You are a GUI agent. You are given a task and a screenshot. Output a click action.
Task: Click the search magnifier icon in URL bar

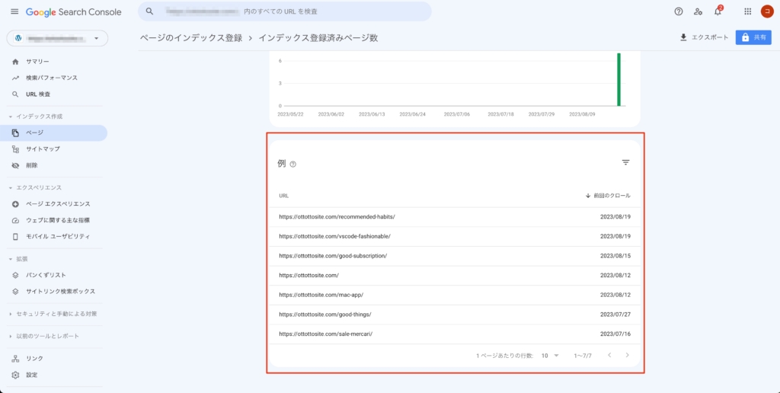point(150,11)
